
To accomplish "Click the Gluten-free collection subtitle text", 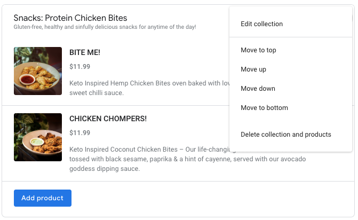I will (105, 27).
